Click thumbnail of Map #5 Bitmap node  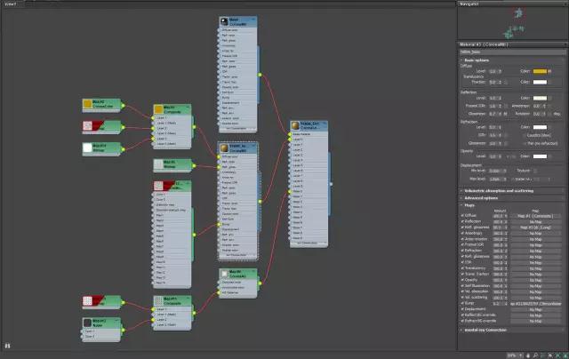coord(158,164)
